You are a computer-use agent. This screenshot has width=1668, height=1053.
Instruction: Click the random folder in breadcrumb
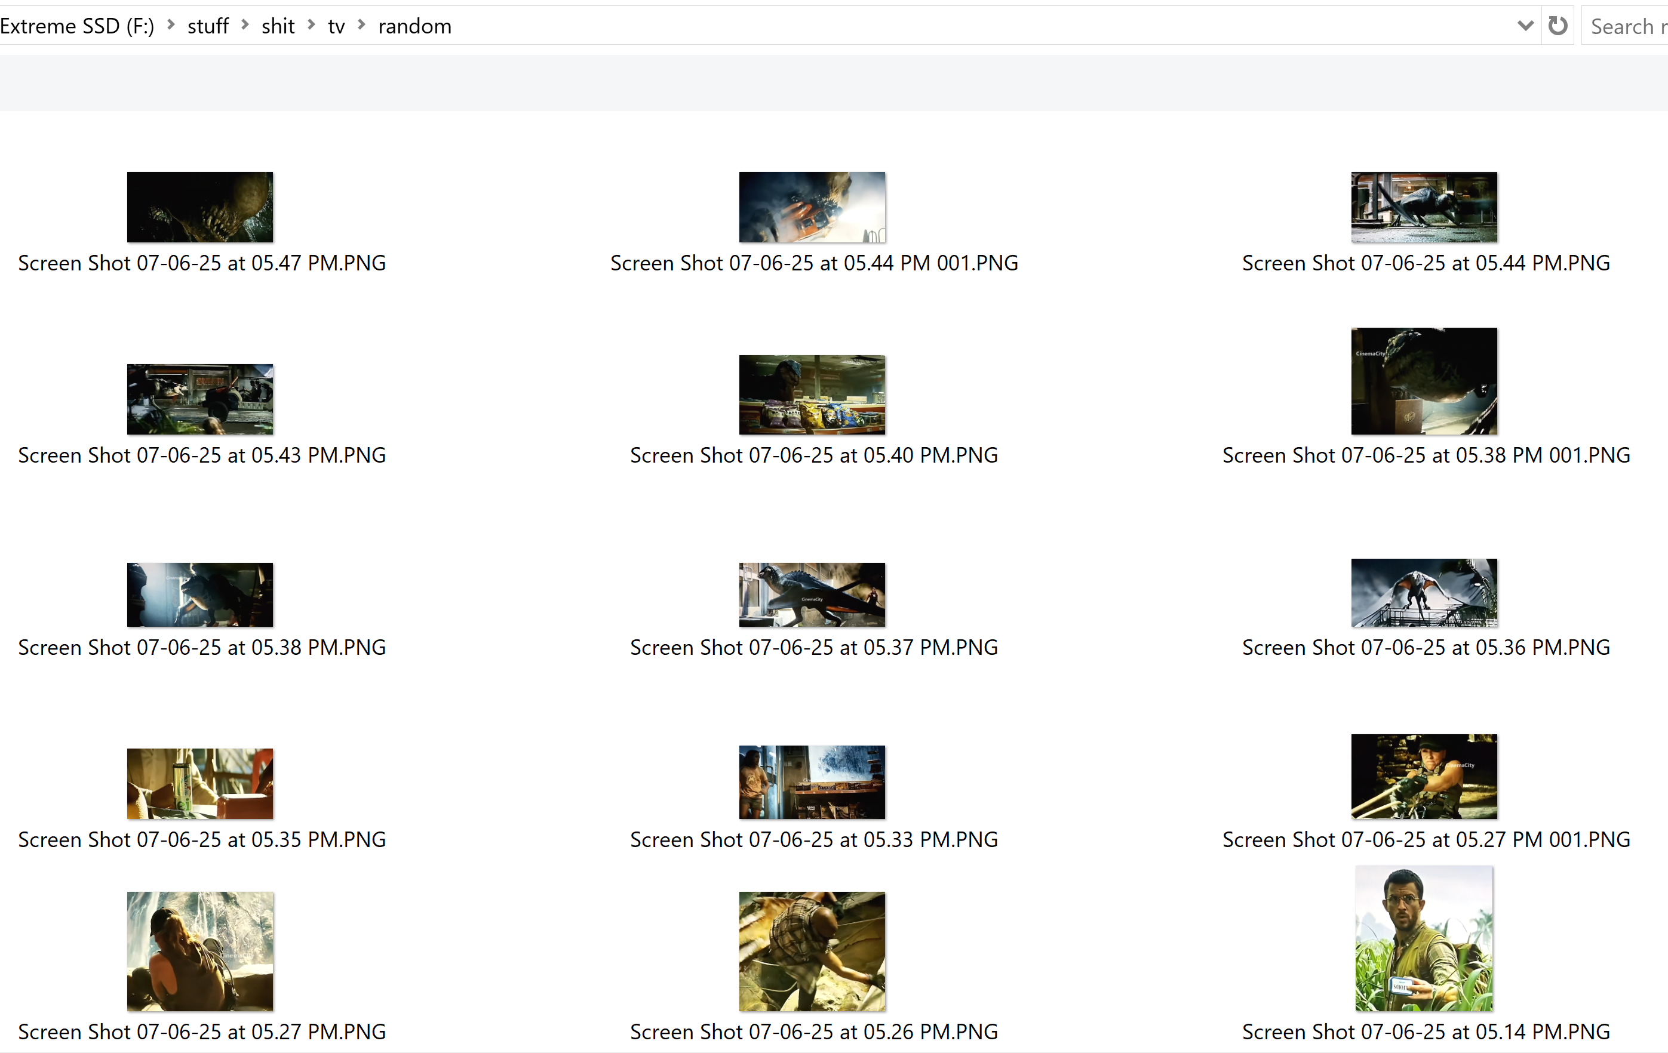pyautogui.click(x=414, y=26)
